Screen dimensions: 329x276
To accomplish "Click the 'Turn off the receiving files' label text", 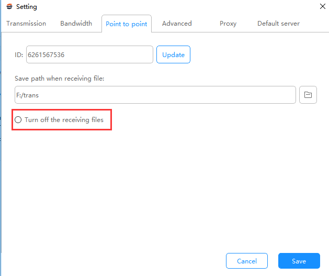I will (x=64, y=120).
